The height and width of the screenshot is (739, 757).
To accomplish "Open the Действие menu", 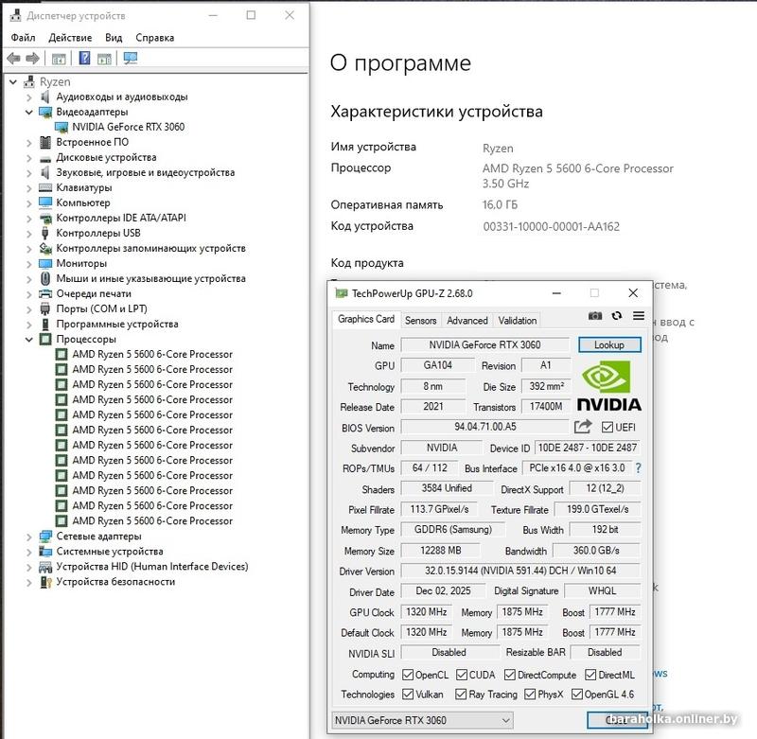I will 70,38.
